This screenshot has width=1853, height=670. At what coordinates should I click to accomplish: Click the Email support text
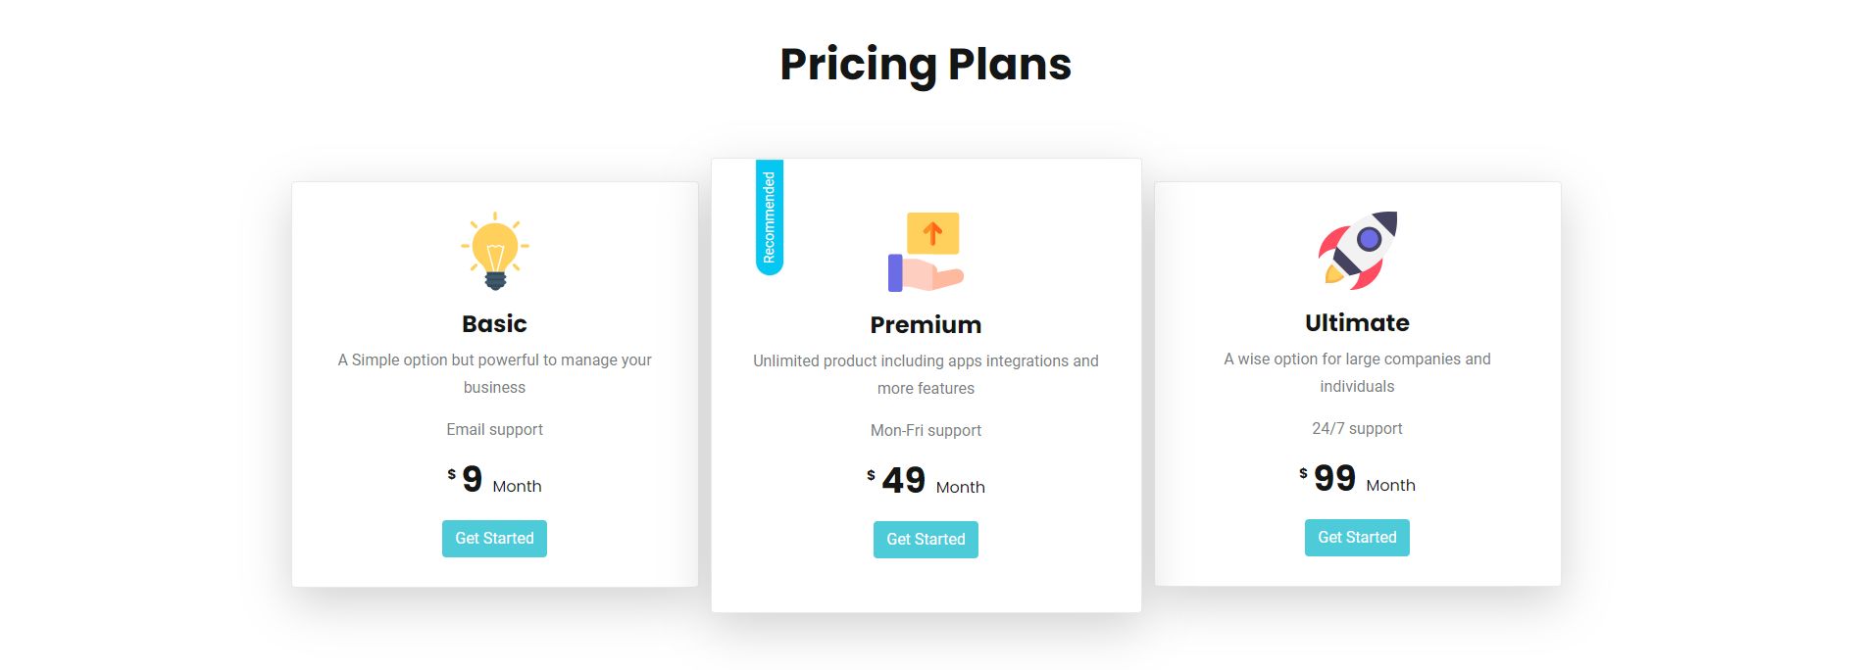(494, 429)
